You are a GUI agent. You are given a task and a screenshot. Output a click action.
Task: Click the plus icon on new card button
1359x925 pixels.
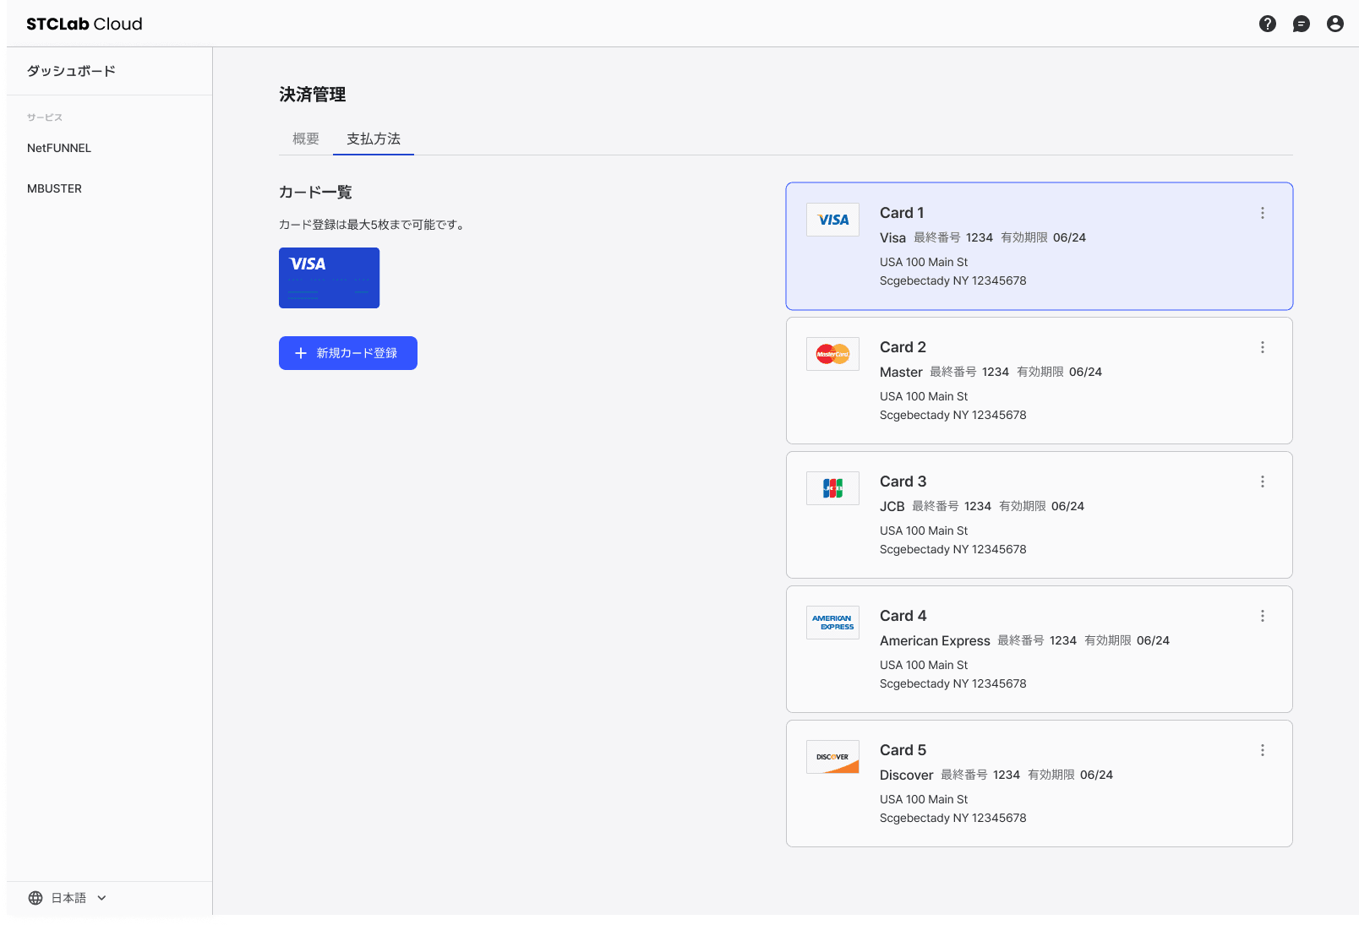[300, 353]
